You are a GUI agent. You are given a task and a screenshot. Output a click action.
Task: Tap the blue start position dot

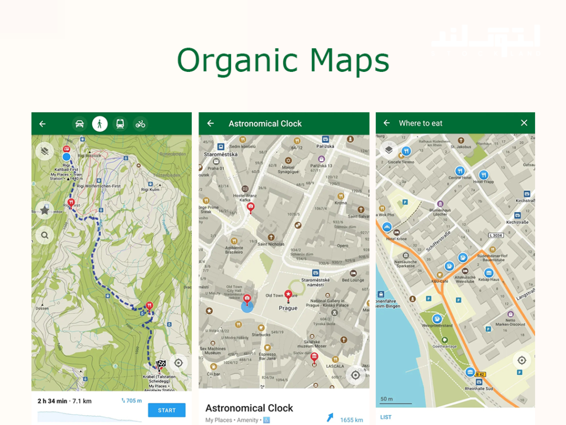pyautogui.click(x=66, y=157)
